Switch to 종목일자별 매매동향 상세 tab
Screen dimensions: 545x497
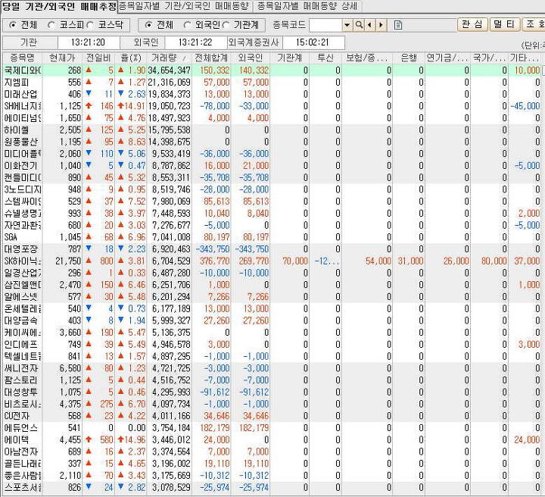(307, 6)
